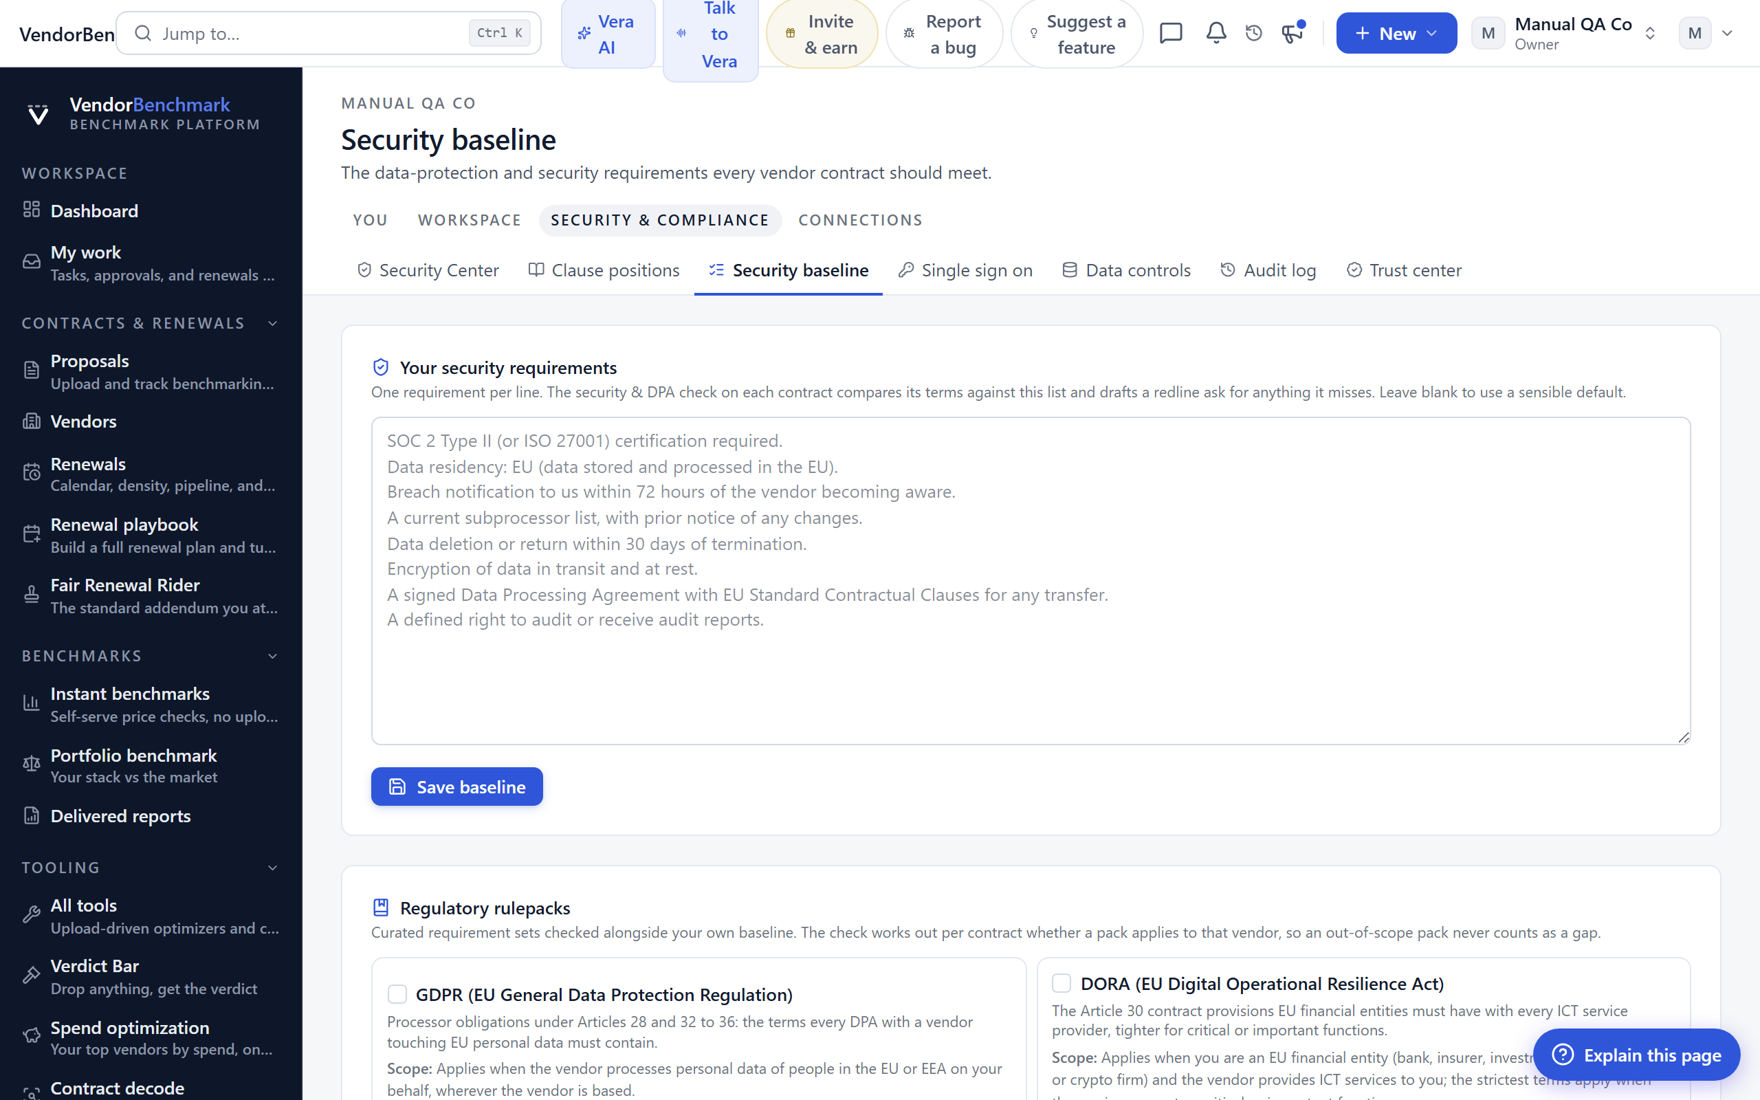The height and width of the screenshot is (1100, 1760).
Task: Select the SECURITY & COMPLIANCE tab
Action: coord(659,220)
